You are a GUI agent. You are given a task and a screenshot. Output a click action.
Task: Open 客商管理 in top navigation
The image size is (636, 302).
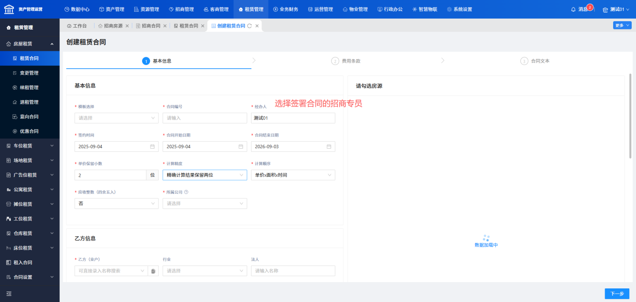pyautogui.click(x=216, y=9)
